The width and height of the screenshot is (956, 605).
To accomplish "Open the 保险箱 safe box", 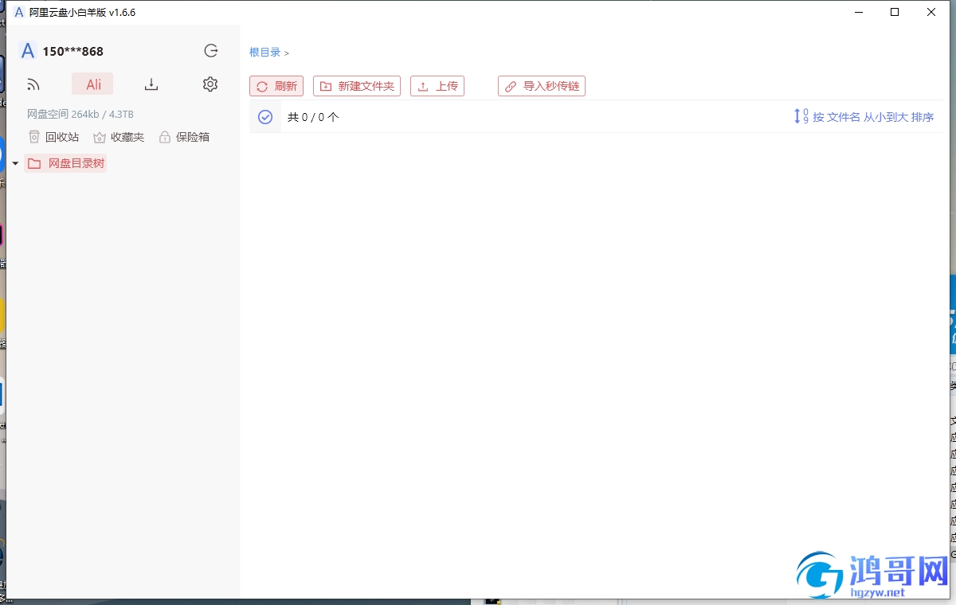I will click(x=184, y=137).
